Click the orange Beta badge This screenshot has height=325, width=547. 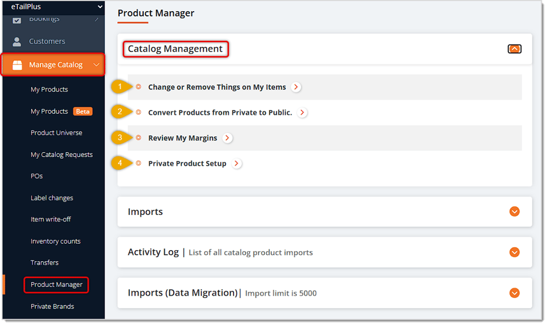(x=83, y=111)
